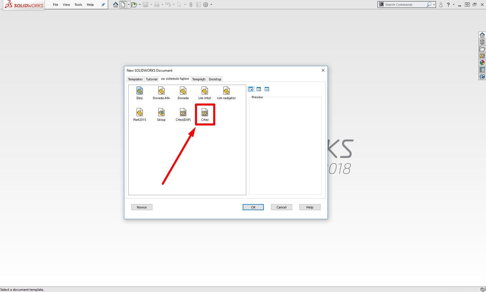Image resolution: width=486 pixels, height=292 pixels.
Task: Open Design Library from task pane
Action: [x=482, y=42]
